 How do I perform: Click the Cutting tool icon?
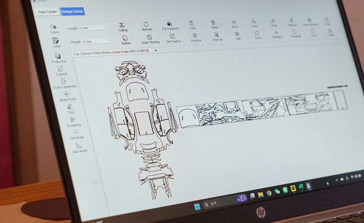tap(122, 25)
